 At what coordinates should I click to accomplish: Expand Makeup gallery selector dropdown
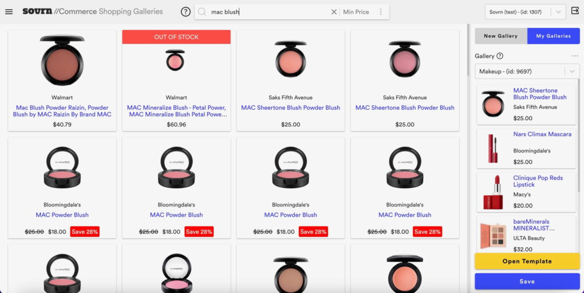527,71
